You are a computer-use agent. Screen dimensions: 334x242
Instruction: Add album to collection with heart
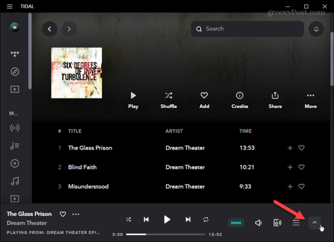tap(204, 100)
